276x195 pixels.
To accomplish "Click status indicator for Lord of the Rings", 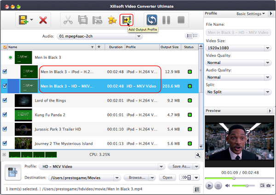I will pos(190,101).
